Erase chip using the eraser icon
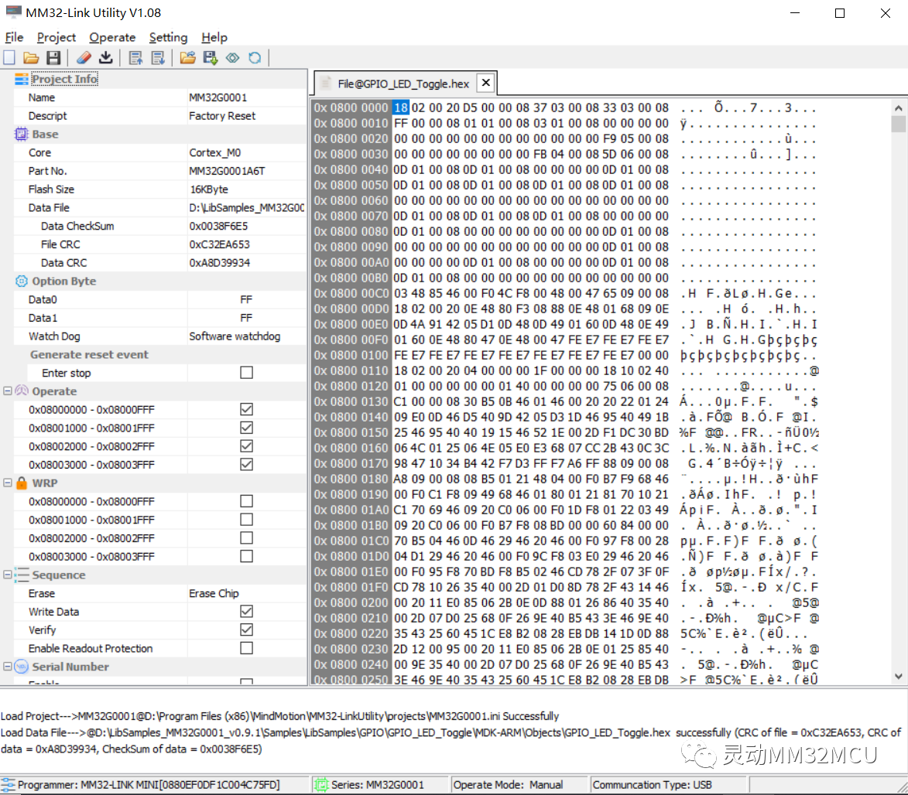This screenshot has width=908, height=795. (x=84, y=58)
